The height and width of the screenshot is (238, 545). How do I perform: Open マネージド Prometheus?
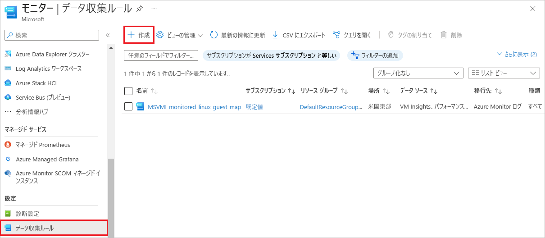43,145
